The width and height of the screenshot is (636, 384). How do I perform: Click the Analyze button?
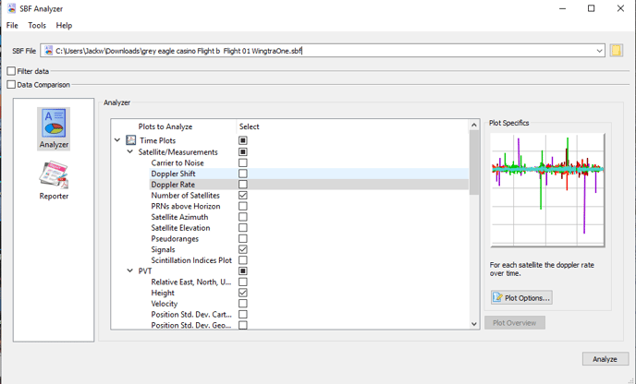[x=605, y=359]
